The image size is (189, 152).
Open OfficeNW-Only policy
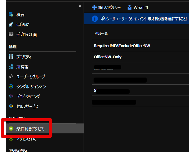108,57
